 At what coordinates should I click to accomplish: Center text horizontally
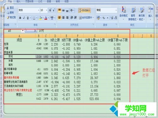[x=64, y=18]
